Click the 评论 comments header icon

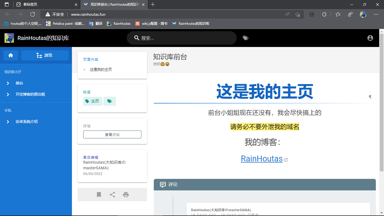point(163,184)
